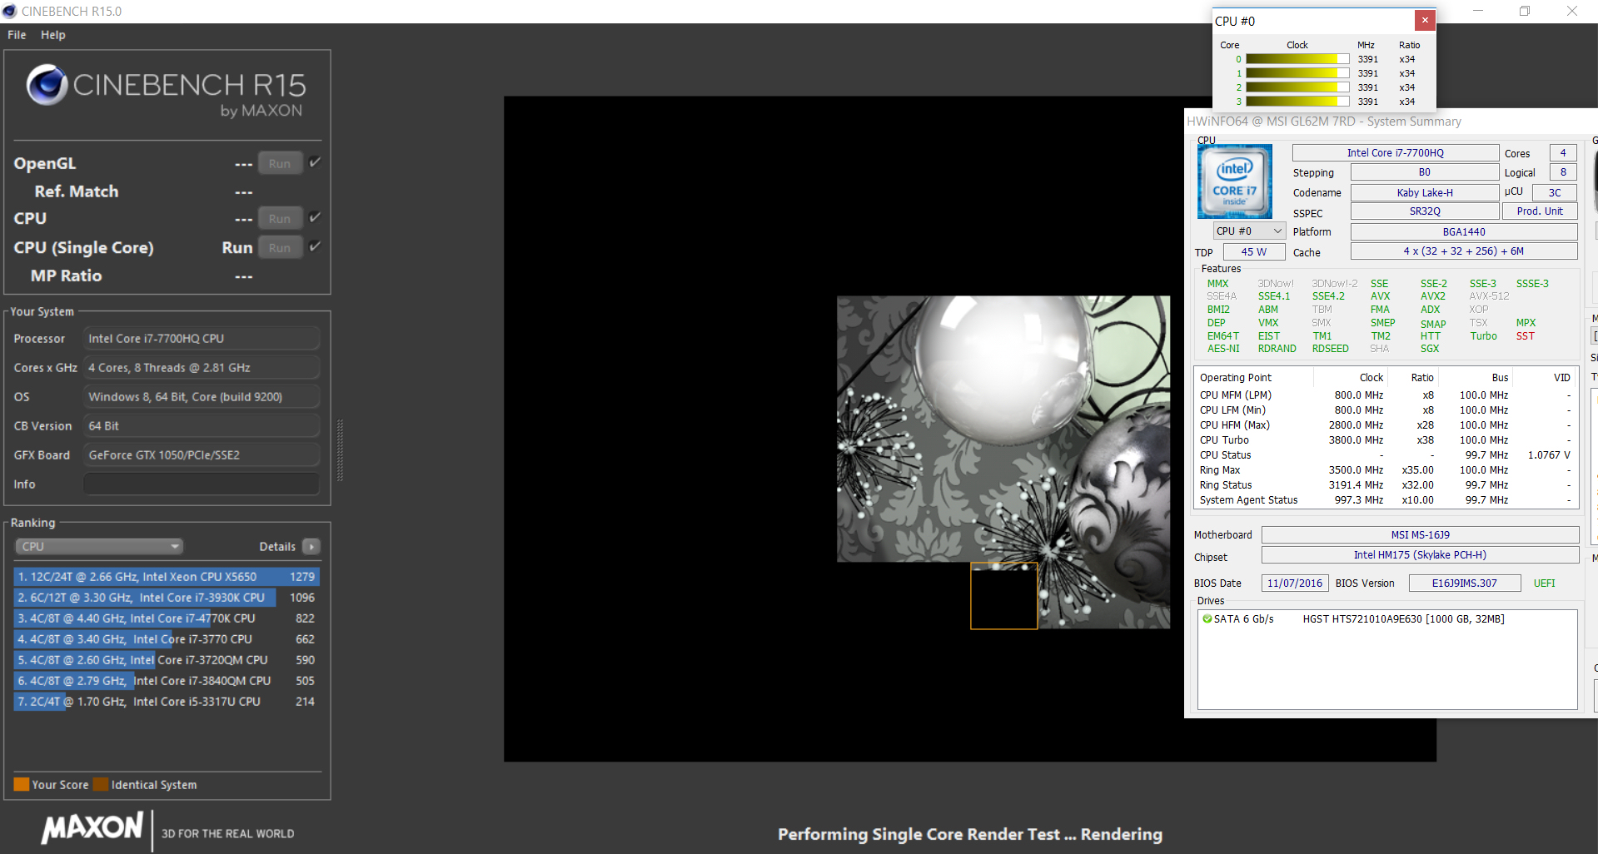Click the SR32Q SSPEC field
The width and height of the screenshot is (1598, 854).
click(x=1425, y=211)
